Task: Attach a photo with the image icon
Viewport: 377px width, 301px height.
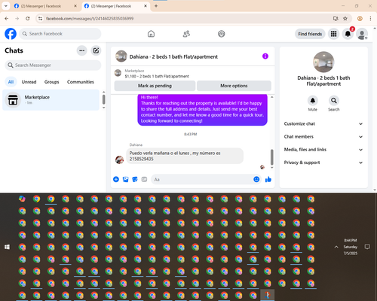Action: point(125,179)
